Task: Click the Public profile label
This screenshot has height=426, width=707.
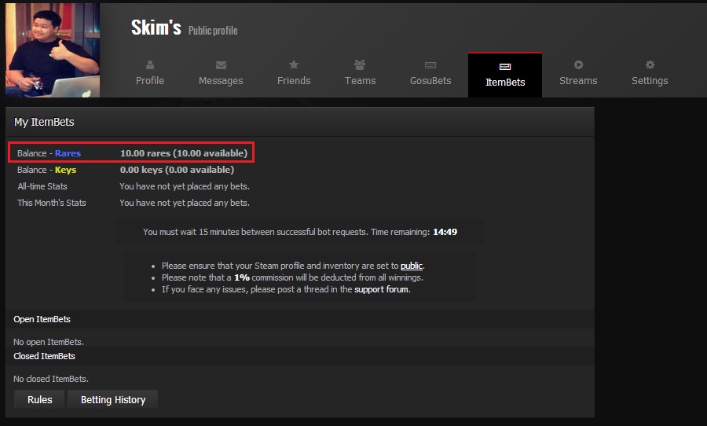Action: click(x=213, y=31)
